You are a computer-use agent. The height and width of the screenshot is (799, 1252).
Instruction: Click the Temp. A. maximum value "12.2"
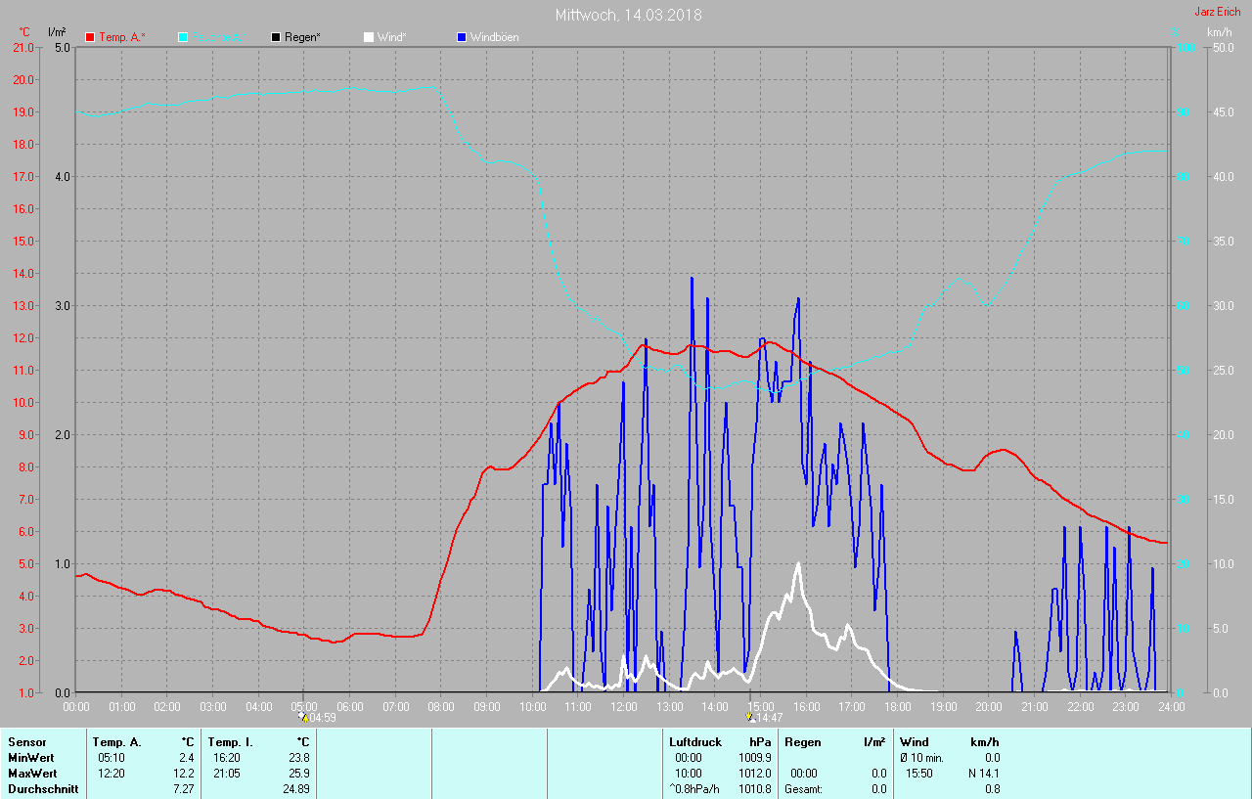pyautogui.click(x=183, y=774)
